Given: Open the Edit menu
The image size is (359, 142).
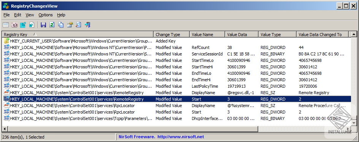Looking at the screenshot, I should (17, 15).
